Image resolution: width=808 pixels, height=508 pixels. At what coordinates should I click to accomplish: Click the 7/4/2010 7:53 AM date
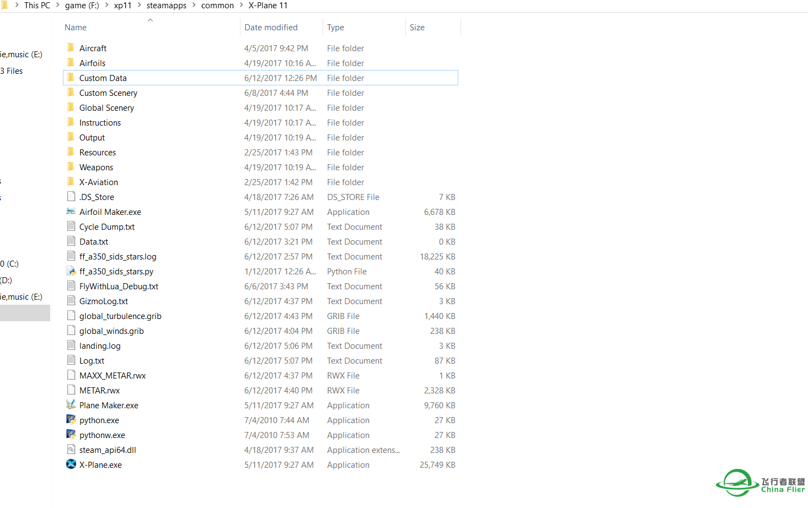(277, 435)
